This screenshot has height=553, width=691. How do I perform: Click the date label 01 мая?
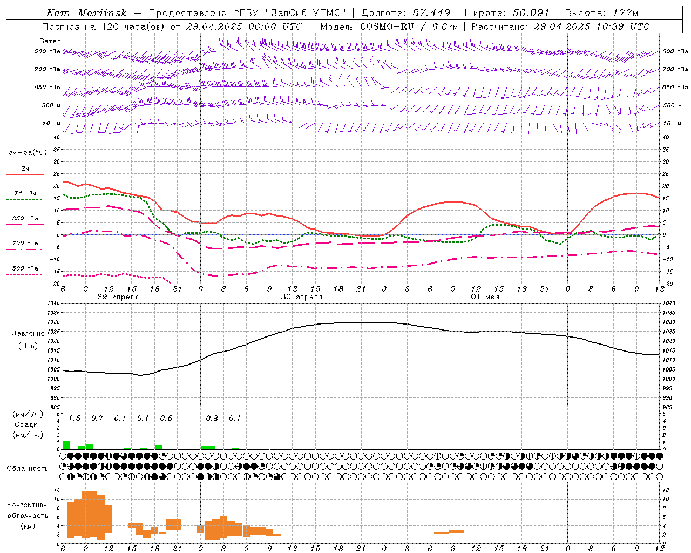point(485,297)
